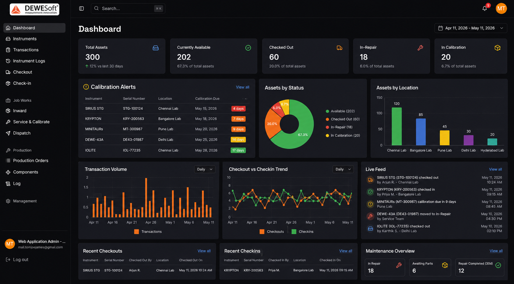Image resolution: width=514 pixels, height=284 pixels.
Task: Toggle the sidebar panel icon
Action: (x=81, y=9)
